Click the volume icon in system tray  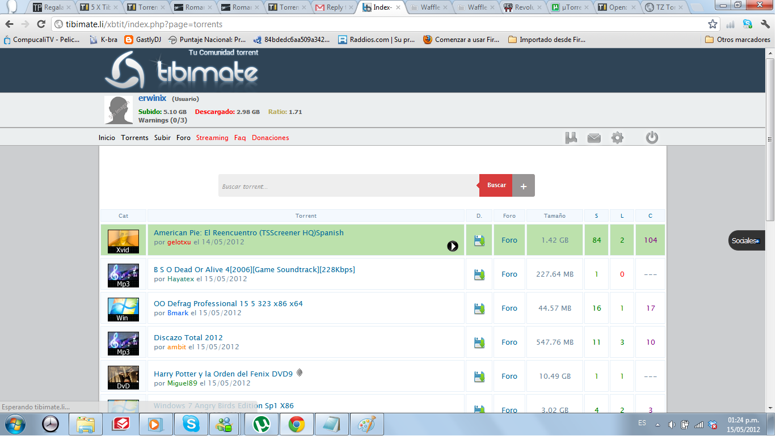pyautogui.click(x=672, y=424)
